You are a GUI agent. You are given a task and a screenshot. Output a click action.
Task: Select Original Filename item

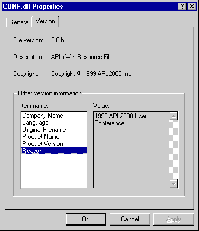(x=54, y=130)
